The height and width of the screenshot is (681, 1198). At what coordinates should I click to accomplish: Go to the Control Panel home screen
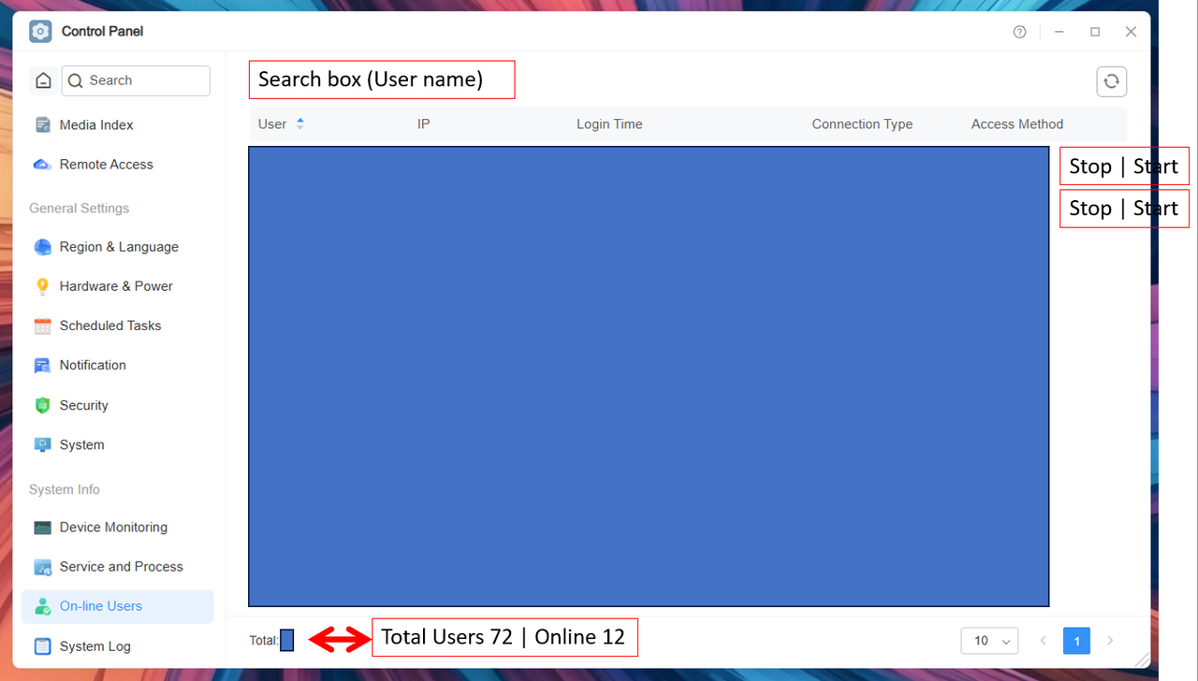43,80
